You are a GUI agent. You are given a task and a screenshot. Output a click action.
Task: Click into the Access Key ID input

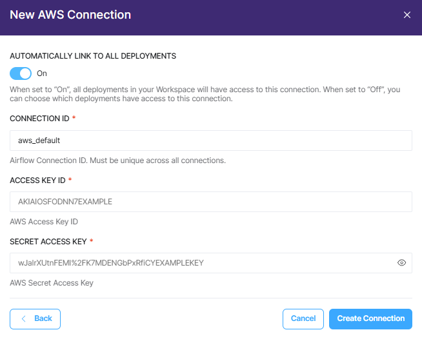pyautogui.click(x=211, y=202)
